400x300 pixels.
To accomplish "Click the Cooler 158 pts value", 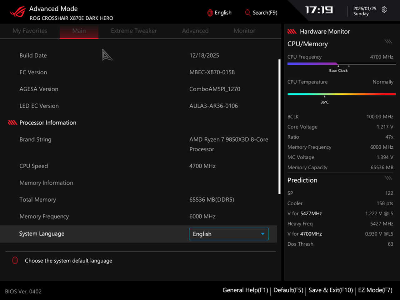I will pos(385,203).
